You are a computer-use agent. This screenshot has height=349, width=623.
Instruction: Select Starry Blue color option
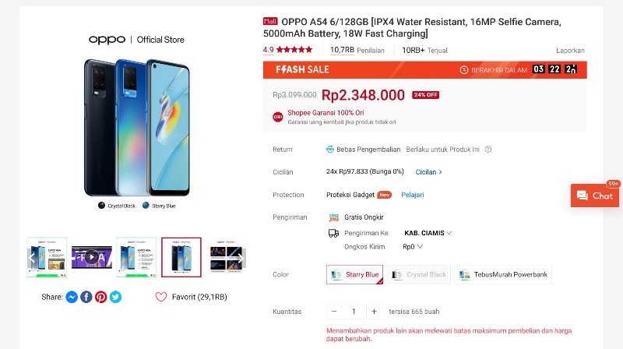(354, 275)
